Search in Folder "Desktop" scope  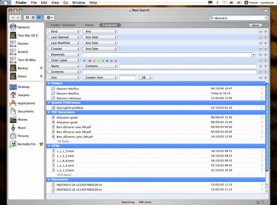pos(64,25)
